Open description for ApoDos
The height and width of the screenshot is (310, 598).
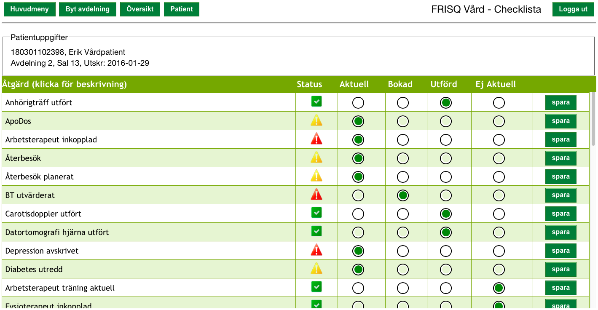18,121
